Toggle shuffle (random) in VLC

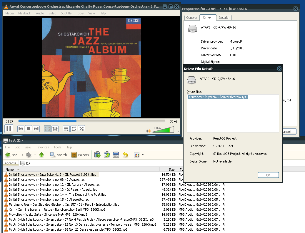pos(81,129)
